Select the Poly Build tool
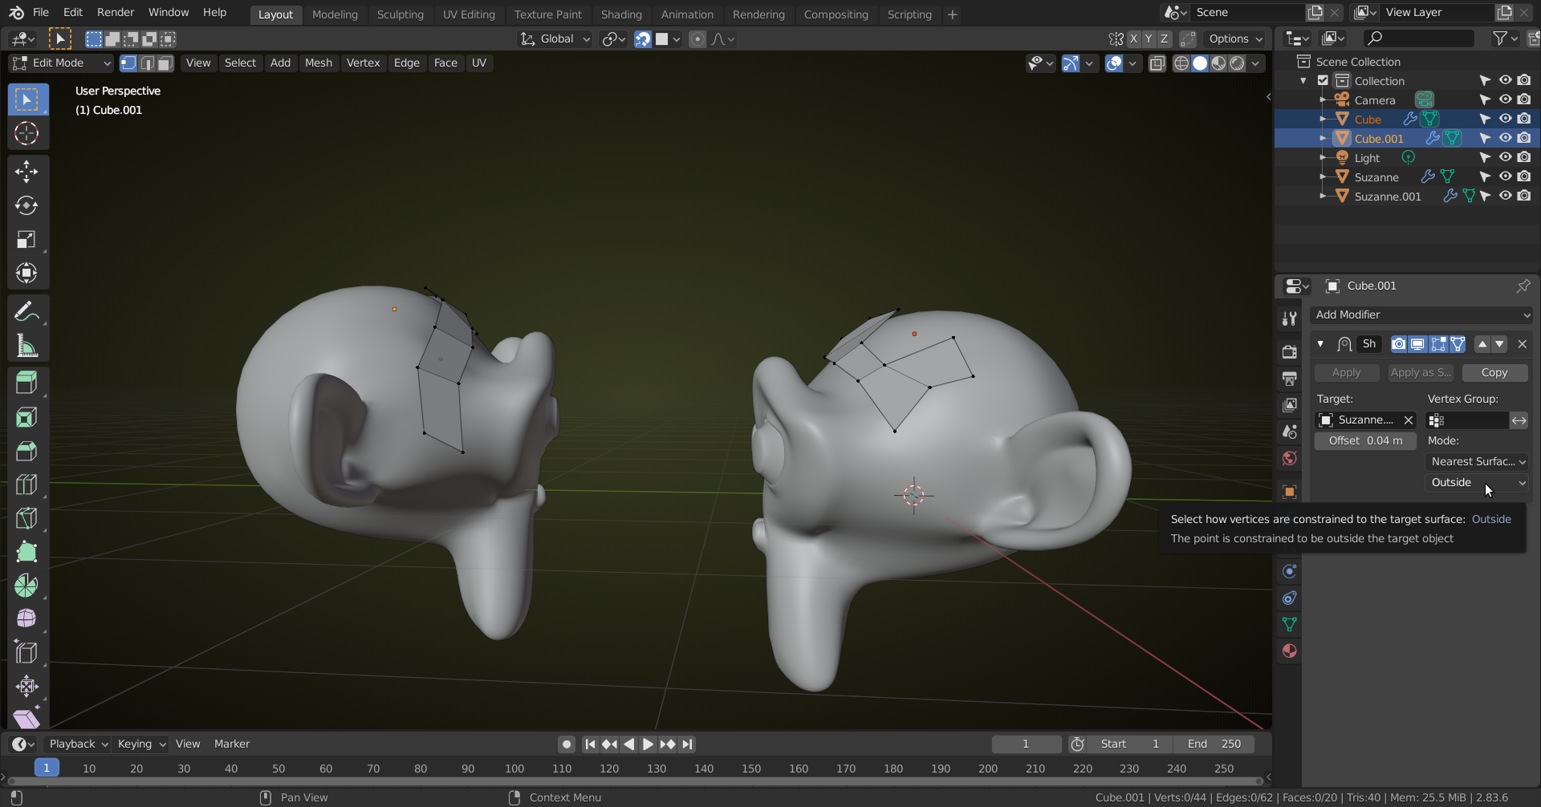This screenshot has width=1541, height=807. click(26, 552)
